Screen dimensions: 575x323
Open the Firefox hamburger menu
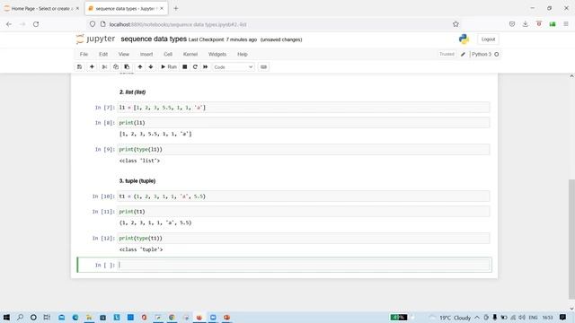pyautogui.click(x=566, y=24)
